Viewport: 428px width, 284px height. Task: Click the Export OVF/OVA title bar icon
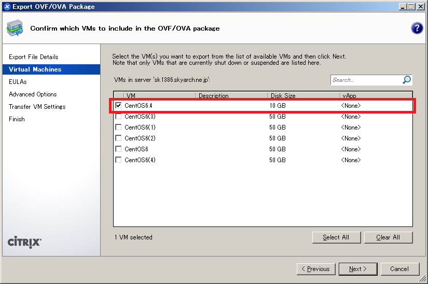pyautogui.click(x=7, y=7)
